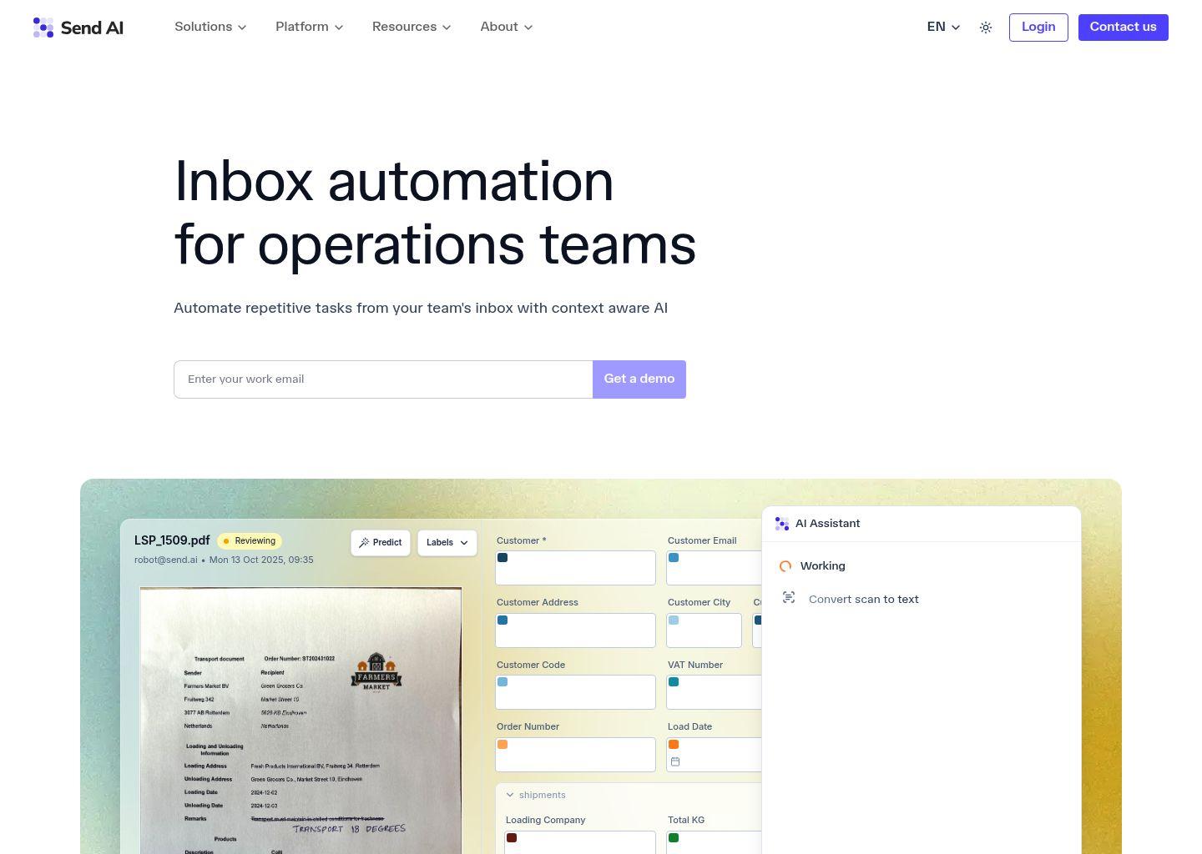Open the Platform menu
The image size is (1202, 854).
[x=309, y=28]
